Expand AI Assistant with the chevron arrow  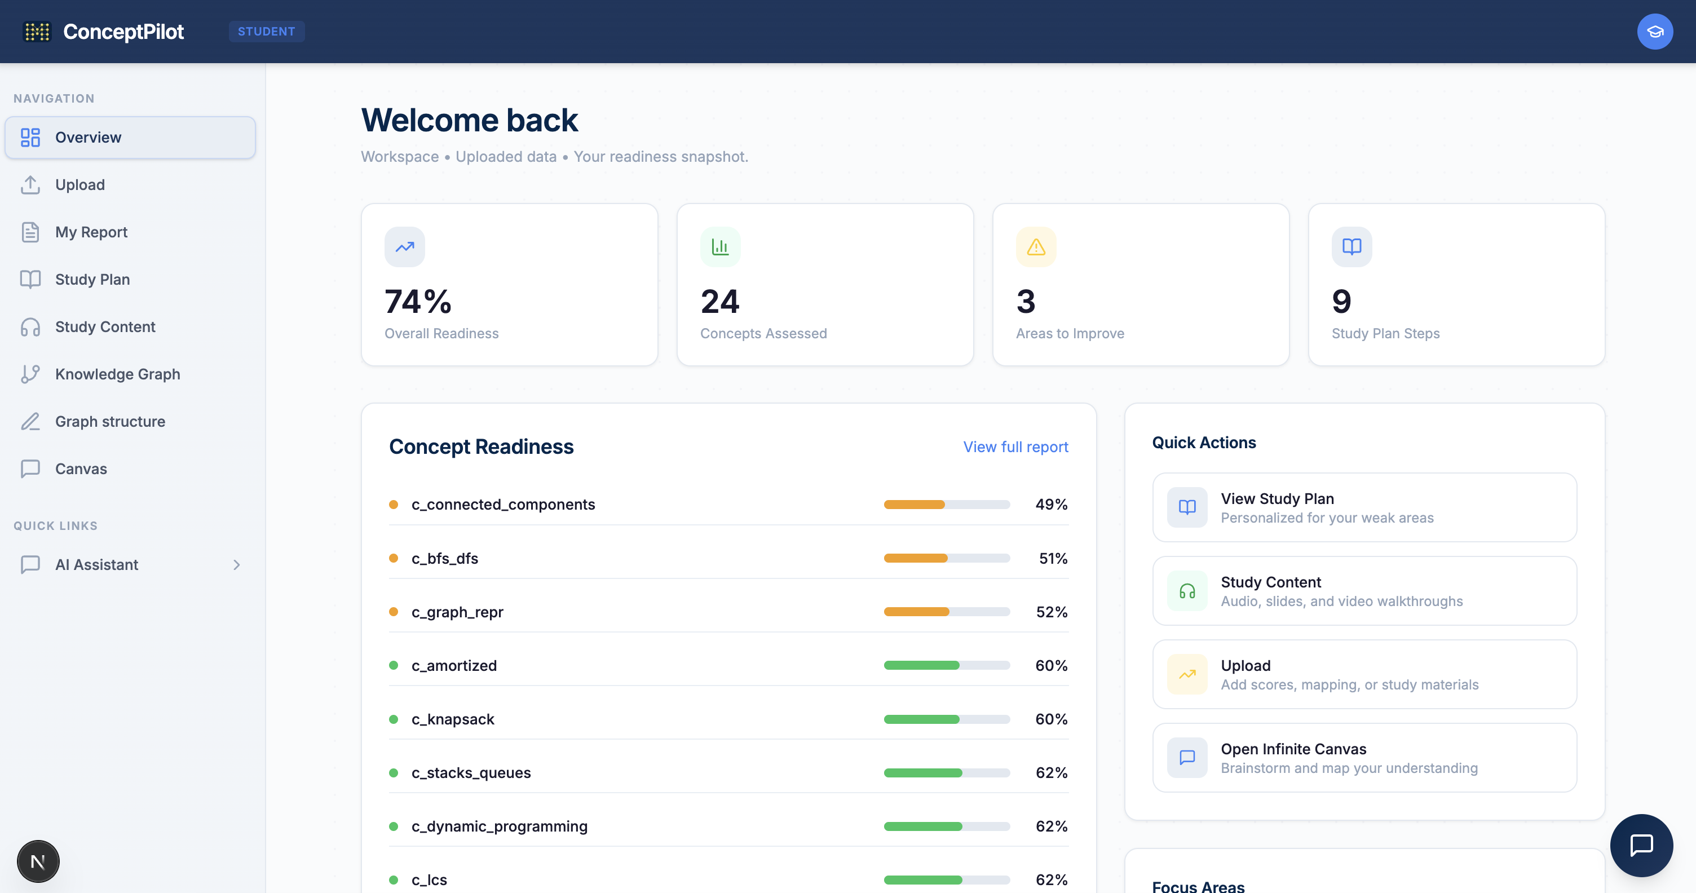[x=236, y=565]
